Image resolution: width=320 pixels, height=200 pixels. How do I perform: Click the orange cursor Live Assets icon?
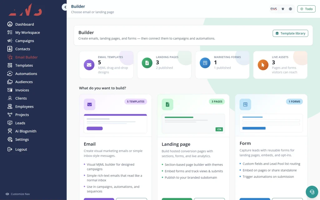(263, 65)
